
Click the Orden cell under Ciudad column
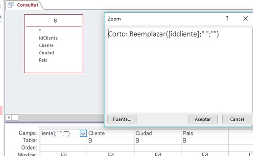tap(157, 148)
